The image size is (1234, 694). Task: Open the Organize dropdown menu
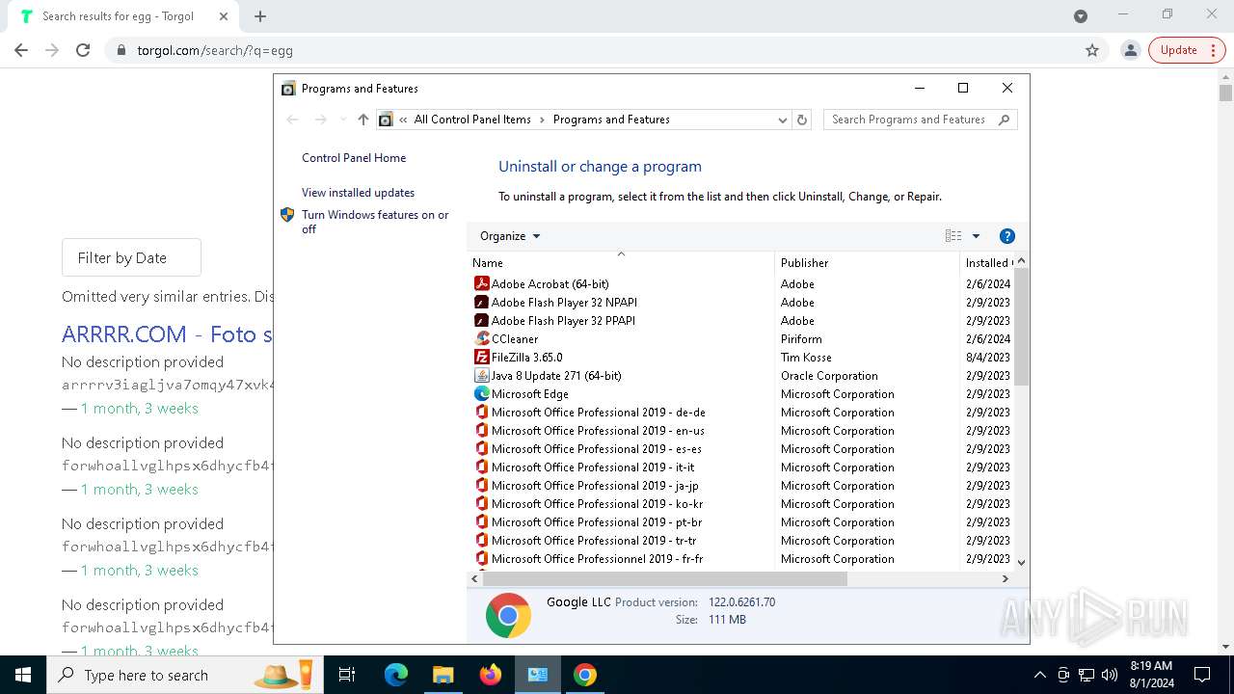pos(510,236)
